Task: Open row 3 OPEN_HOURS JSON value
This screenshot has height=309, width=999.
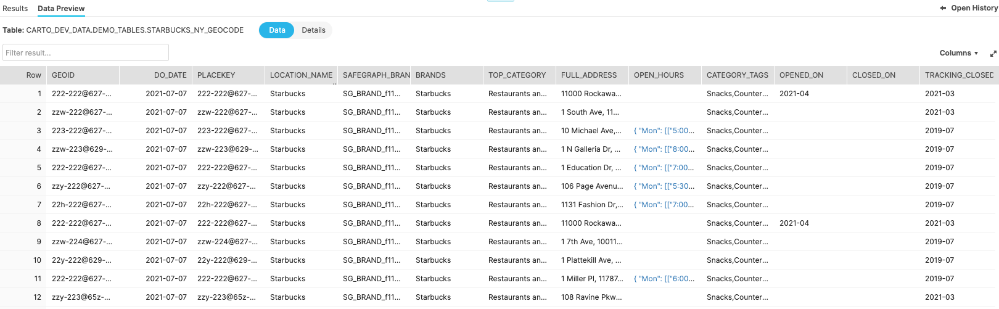Action: click(664, 131)
